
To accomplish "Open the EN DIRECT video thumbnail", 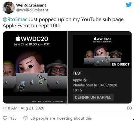I will pos(102,52).
